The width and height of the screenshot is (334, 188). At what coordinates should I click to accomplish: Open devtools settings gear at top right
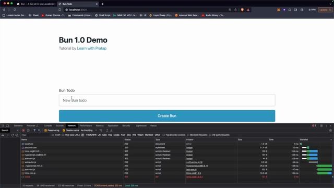[x=321, y=126]
